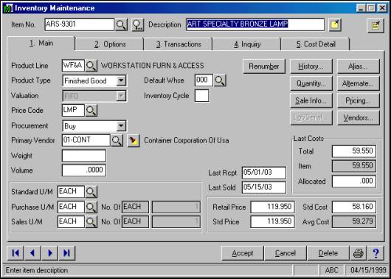Open the Default Whse lookup magnifier

[220, 80]
